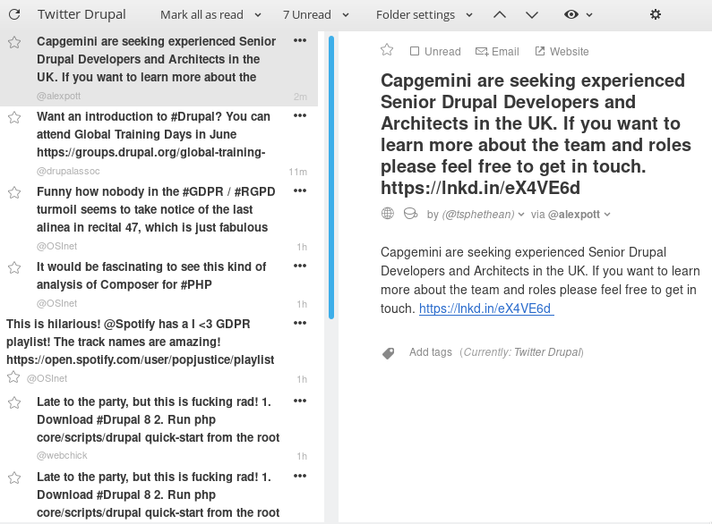The image size is (712, 524).
Task: Expand the Mark all as read dropdown arrow
Action: pos(258,15)
